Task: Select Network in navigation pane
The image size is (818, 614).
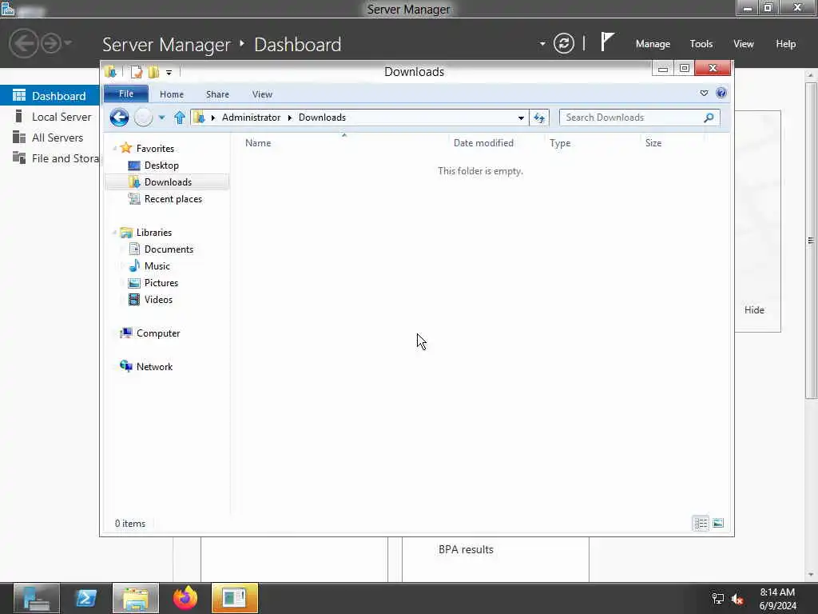Action: pyautogui.click(x=154, y=366)
